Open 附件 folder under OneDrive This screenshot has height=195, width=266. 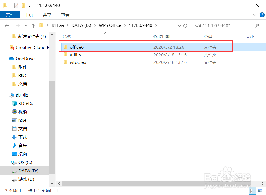click(x=23, y=67)
